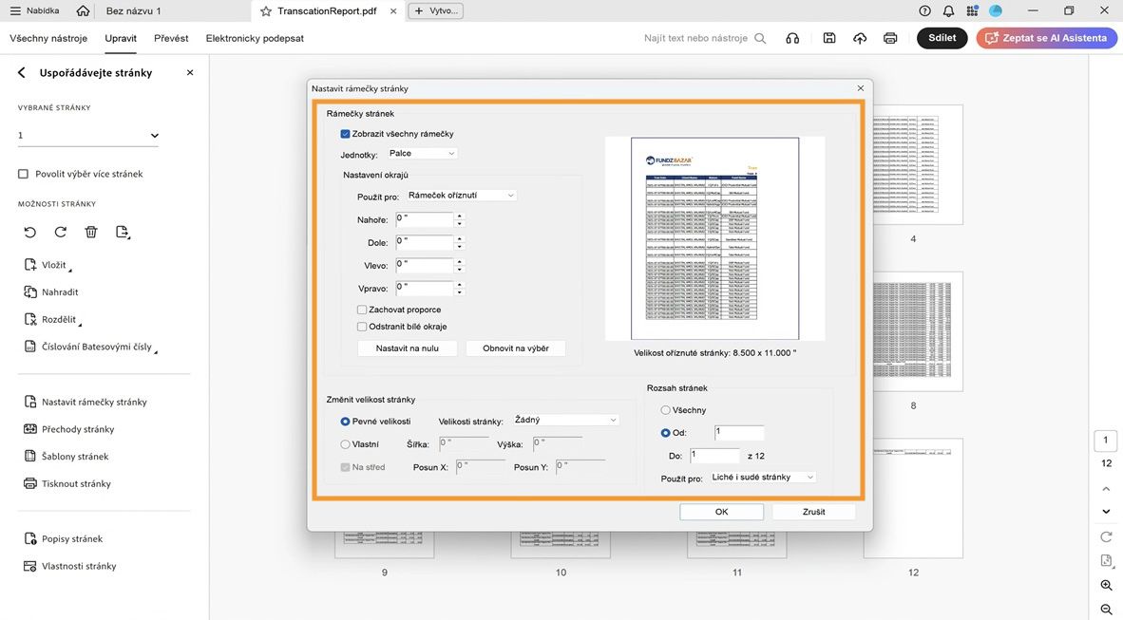Select the Pevné velikosti radio button
The width and height of the screenshot is (1123, 620).
[x=345, y=422]
